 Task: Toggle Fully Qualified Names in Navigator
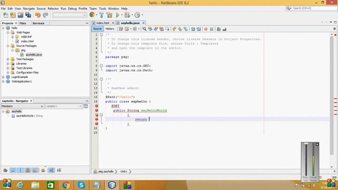[43, 170]
